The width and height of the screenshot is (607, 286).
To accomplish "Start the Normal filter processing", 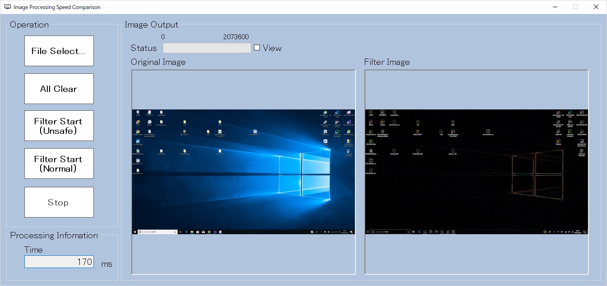I will (x=59, y=164).
